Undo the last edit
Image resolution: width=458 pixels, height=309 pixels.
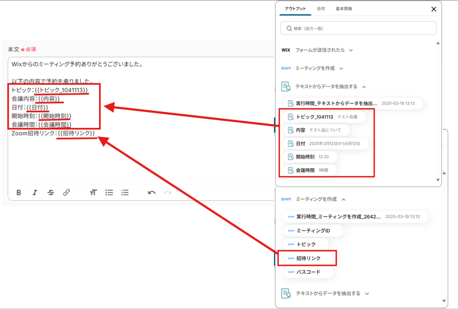click(152, 193)
